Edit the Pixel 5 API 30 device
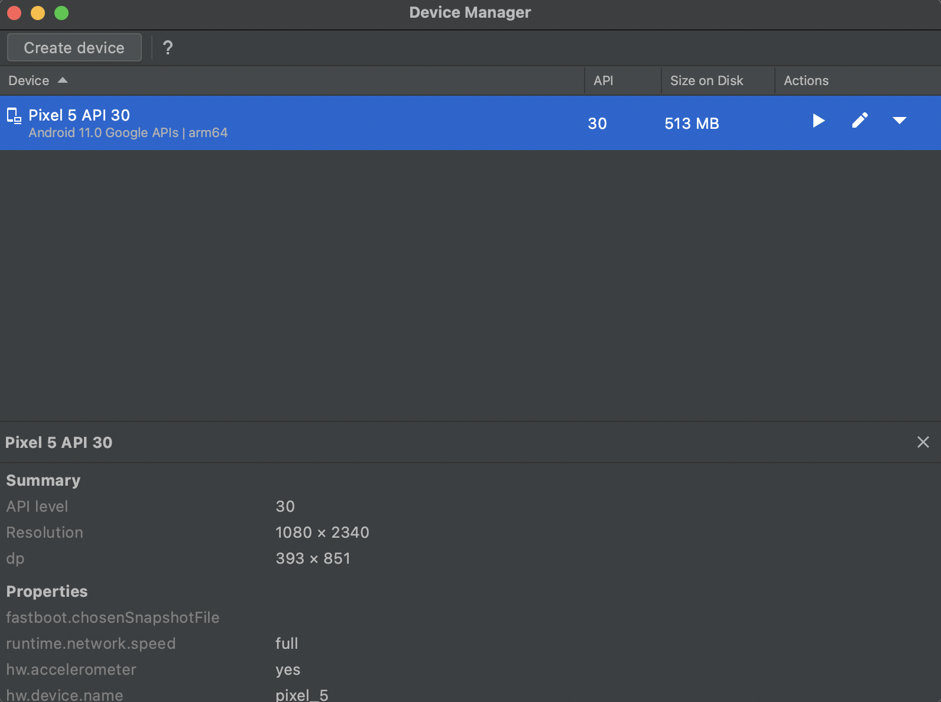941x702 pixels. point(860,121)
